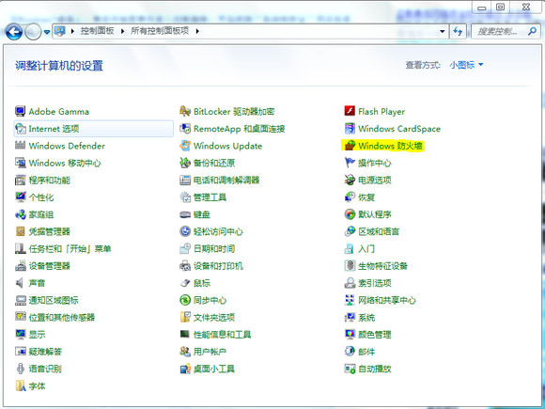Viewport: 545px width, 409px height.
Task: Click the 所有控制面板项 breadcrumb
Action: coord(160,31)
